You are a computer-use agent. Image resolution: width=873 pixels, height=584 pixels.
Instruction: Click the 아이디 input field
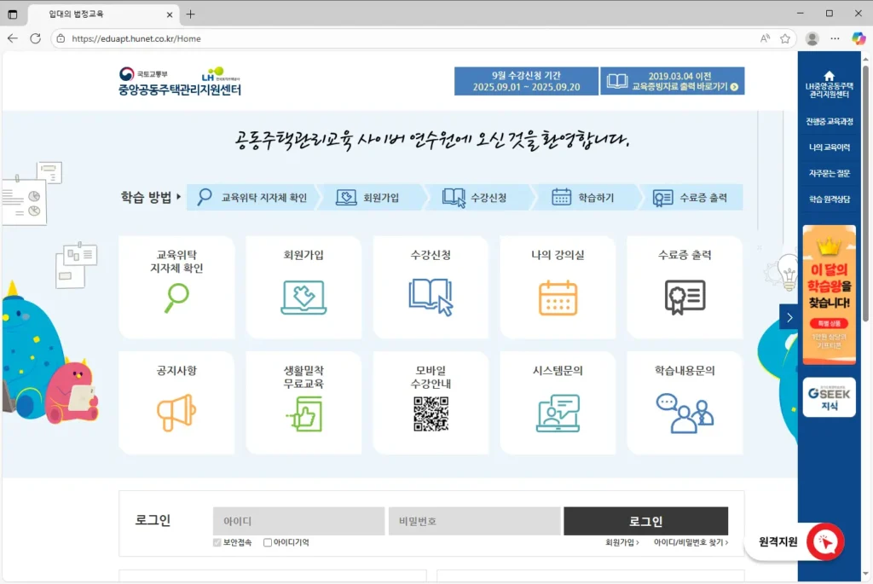pyautogui.click(x=298, y=521)
